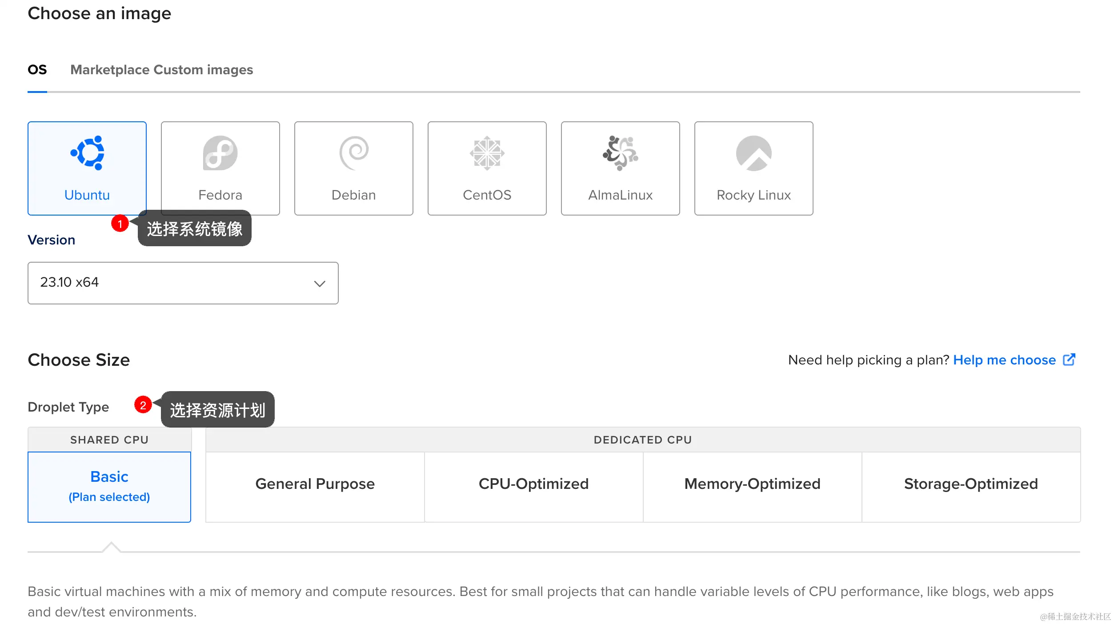
Task: Select the CentOS logo icon
Action: 487,153
